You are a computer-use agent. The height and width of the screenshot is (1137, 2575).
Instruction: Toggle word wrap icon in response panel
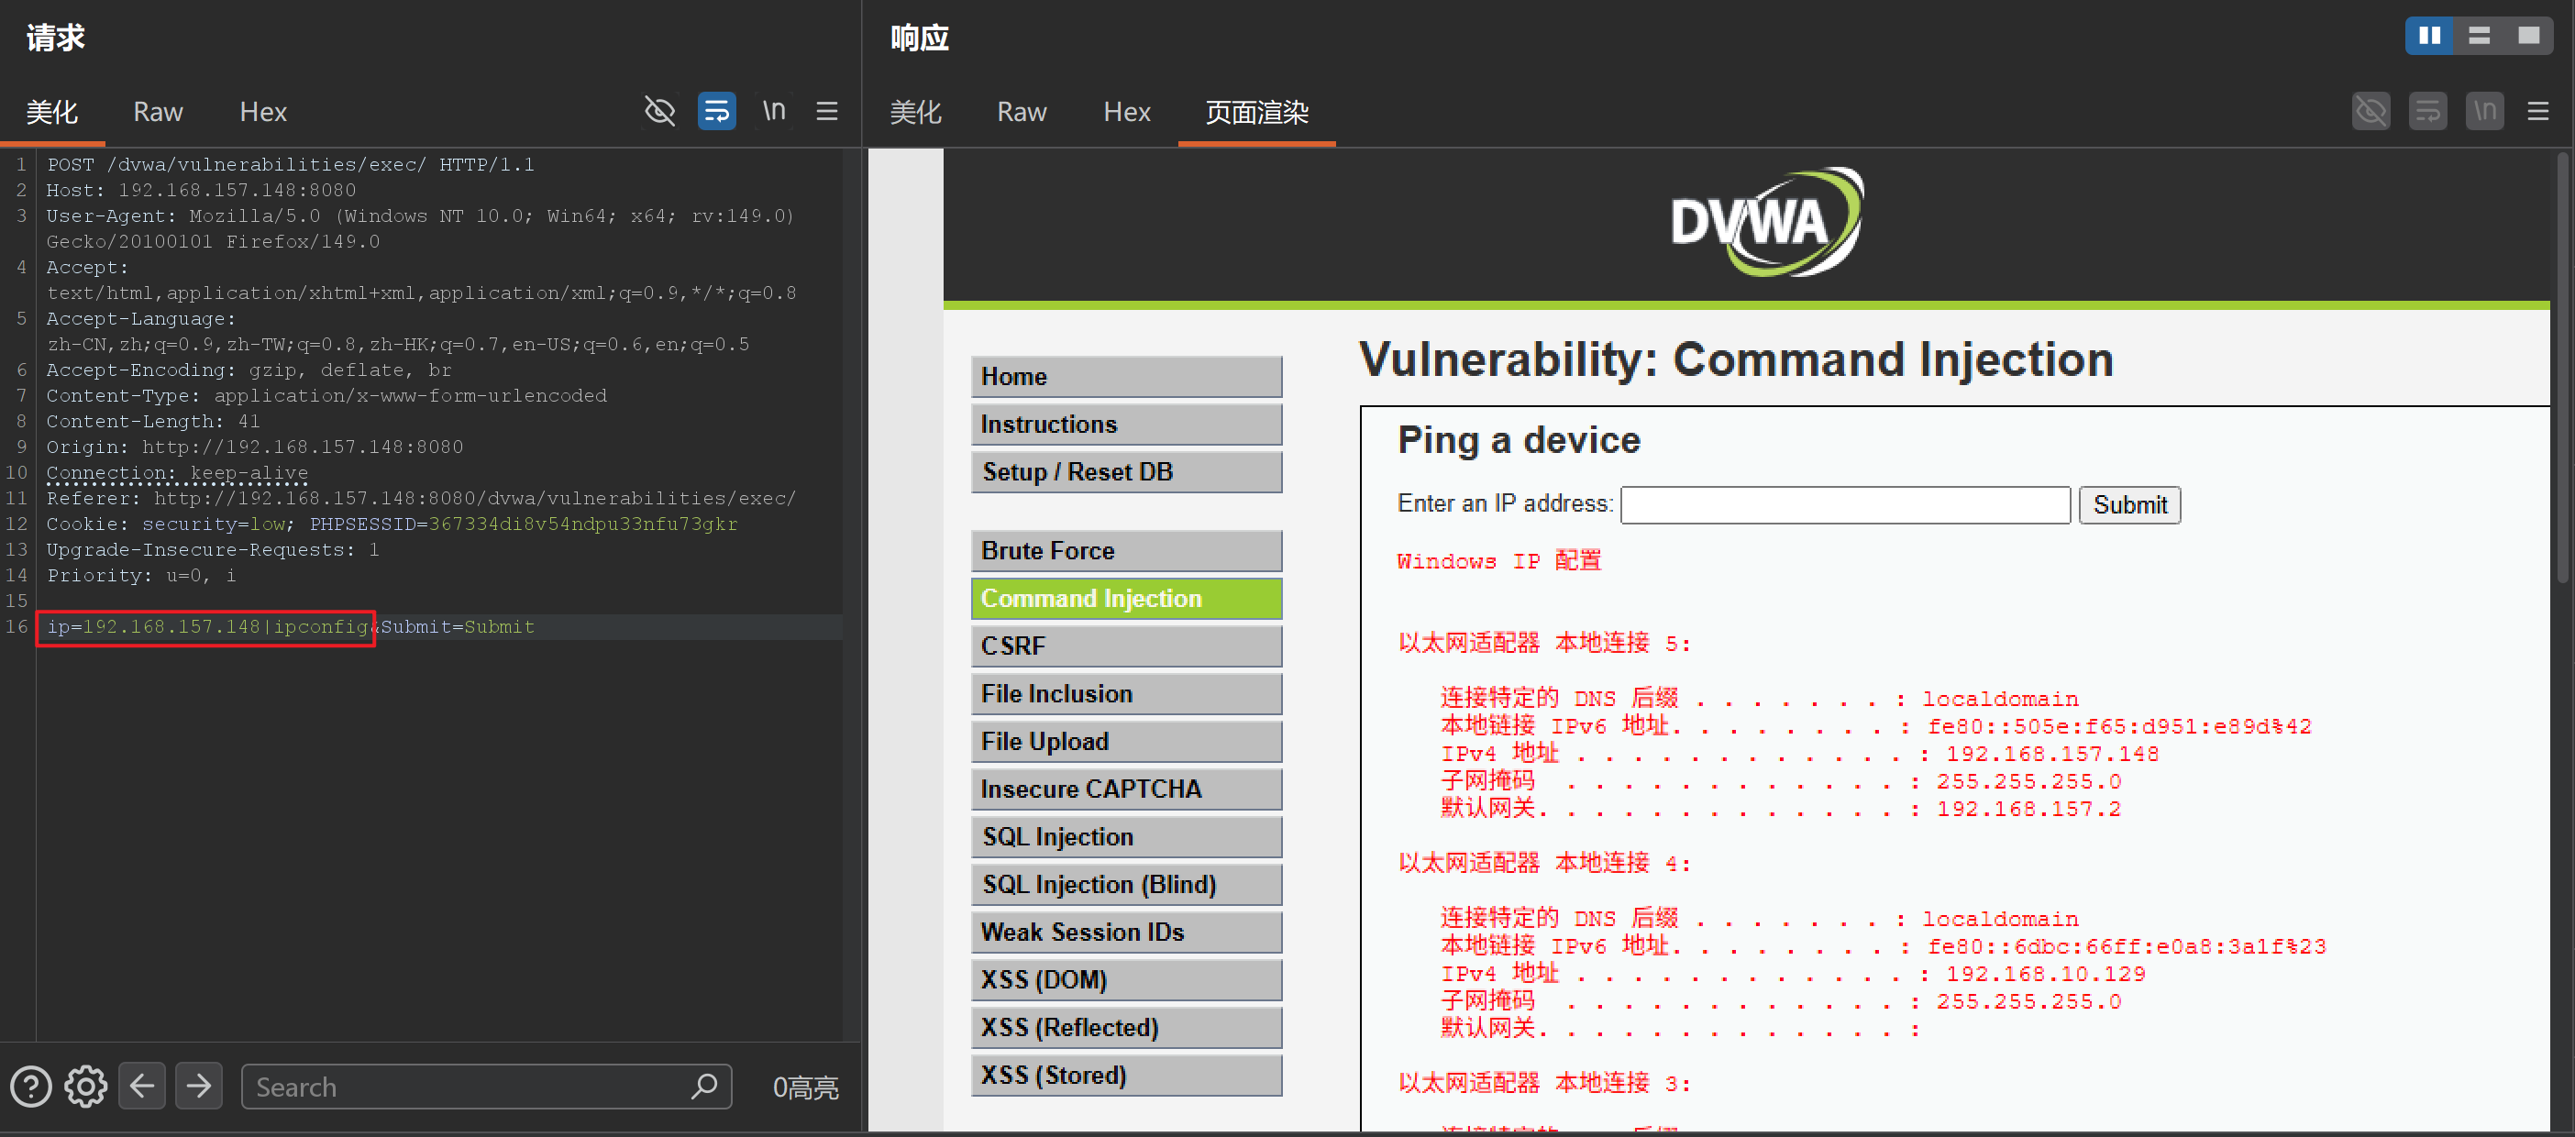pyautogui.click(x=2428, y=111)
